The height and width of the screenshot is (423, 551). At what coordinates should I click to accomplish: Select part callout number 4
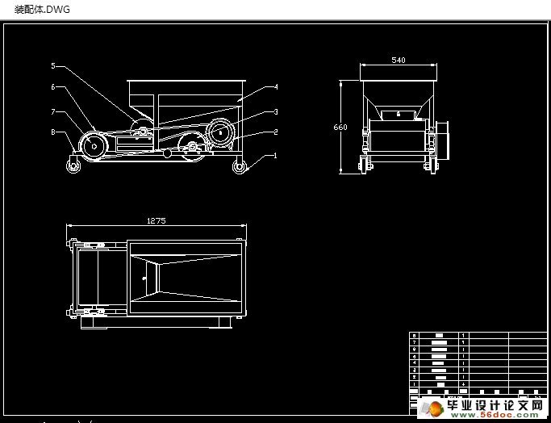[x=275, y=87]
